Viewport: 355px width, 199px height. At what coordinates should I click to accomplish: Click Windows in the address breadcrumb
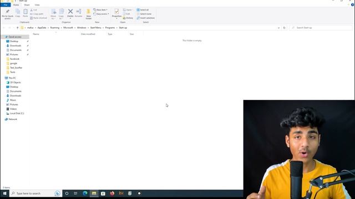[82, 28]
